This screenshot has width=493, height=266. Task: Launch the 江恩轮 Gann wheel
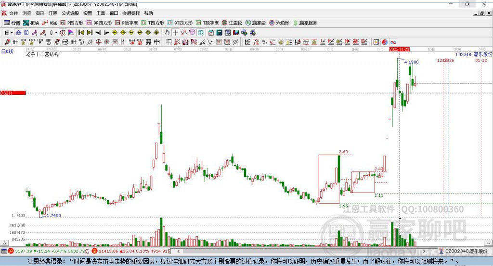tap(232, 23)
